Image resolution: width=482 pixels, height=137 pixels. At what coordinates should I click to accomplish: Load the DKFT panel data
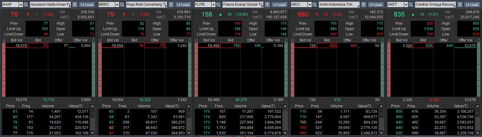(472, 5)
